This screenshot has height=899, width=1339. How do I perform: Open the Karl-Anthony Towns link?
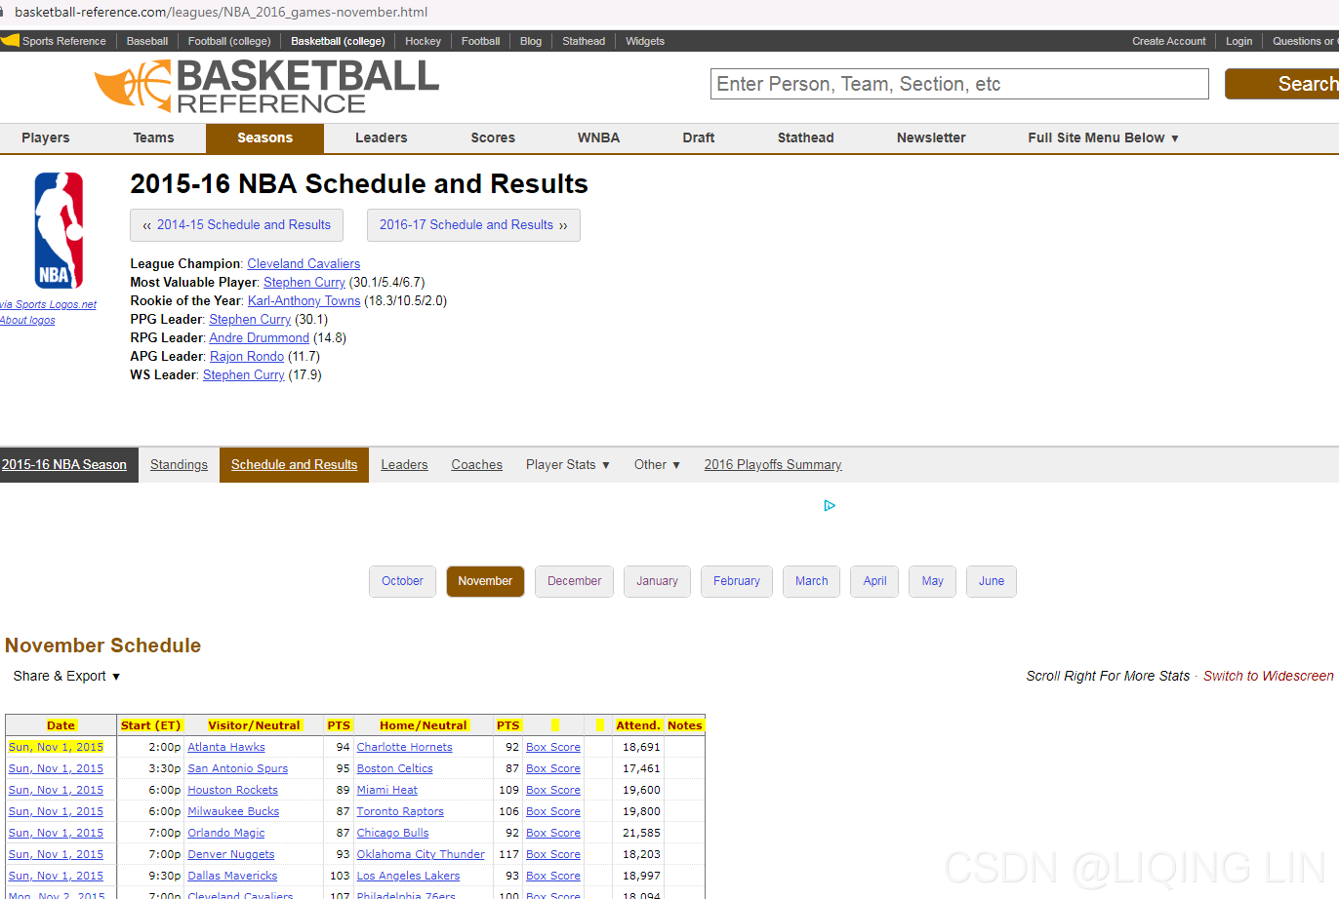[304, 301]
